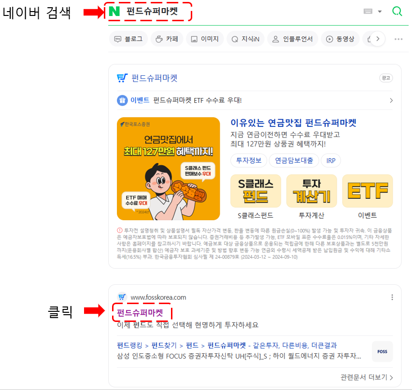Click the fosskorea site favicon
Screen dimensions: 412x390
coord(122,297)
